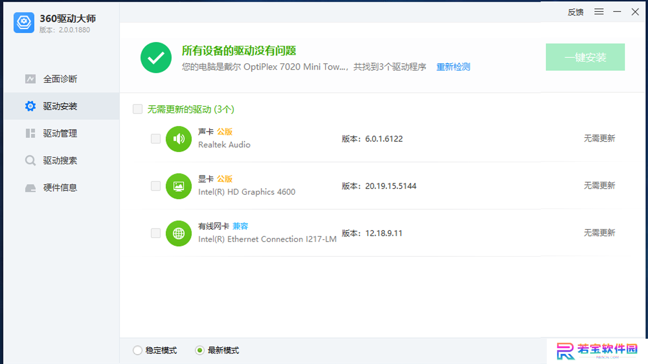Open the hamburger menu in title bar
Viewport: 648px width, 364px height.
pyautogui.click(x=599, y=12)
